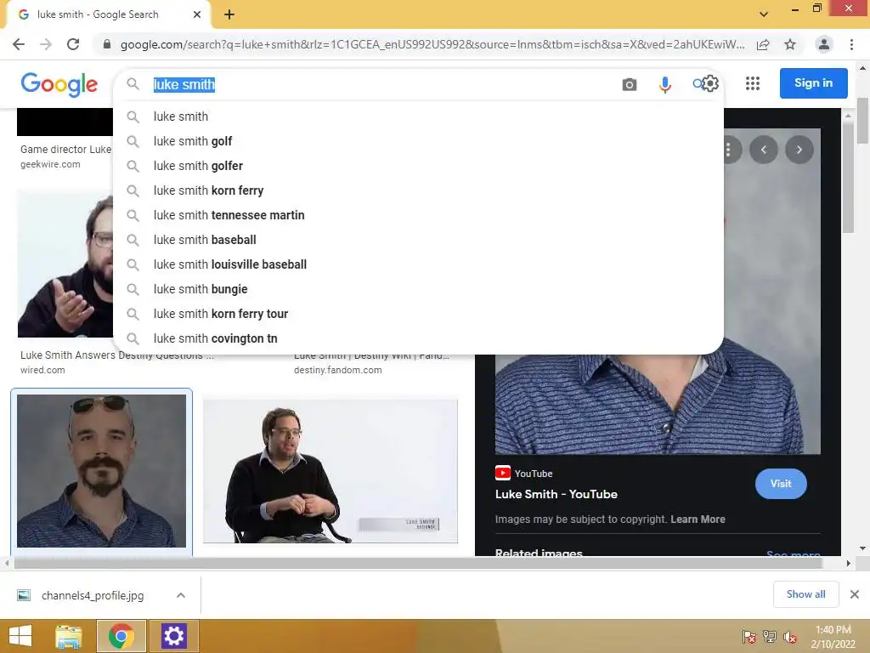Open more options for the previewed image
Image resolution: width=870 pixels, height=653 pixels.
coord(729,150)
